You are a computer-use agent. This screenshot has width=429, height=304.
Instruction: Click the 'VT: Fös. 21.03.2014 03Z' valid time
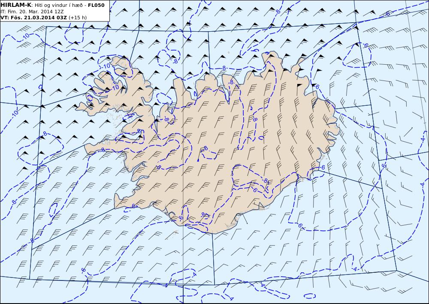(x=33, y=18)
